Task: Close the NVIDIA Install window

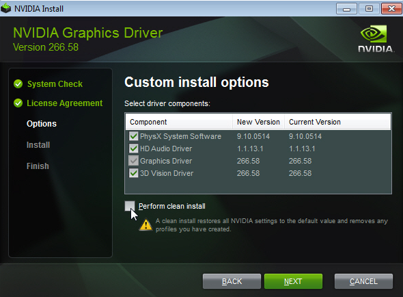Action: pyautogui.click(x=391, y=9)
